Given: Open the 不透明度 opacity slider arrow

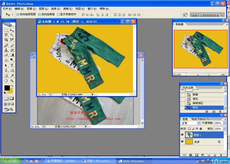Looking at the screenshot, I should [224, 123].
